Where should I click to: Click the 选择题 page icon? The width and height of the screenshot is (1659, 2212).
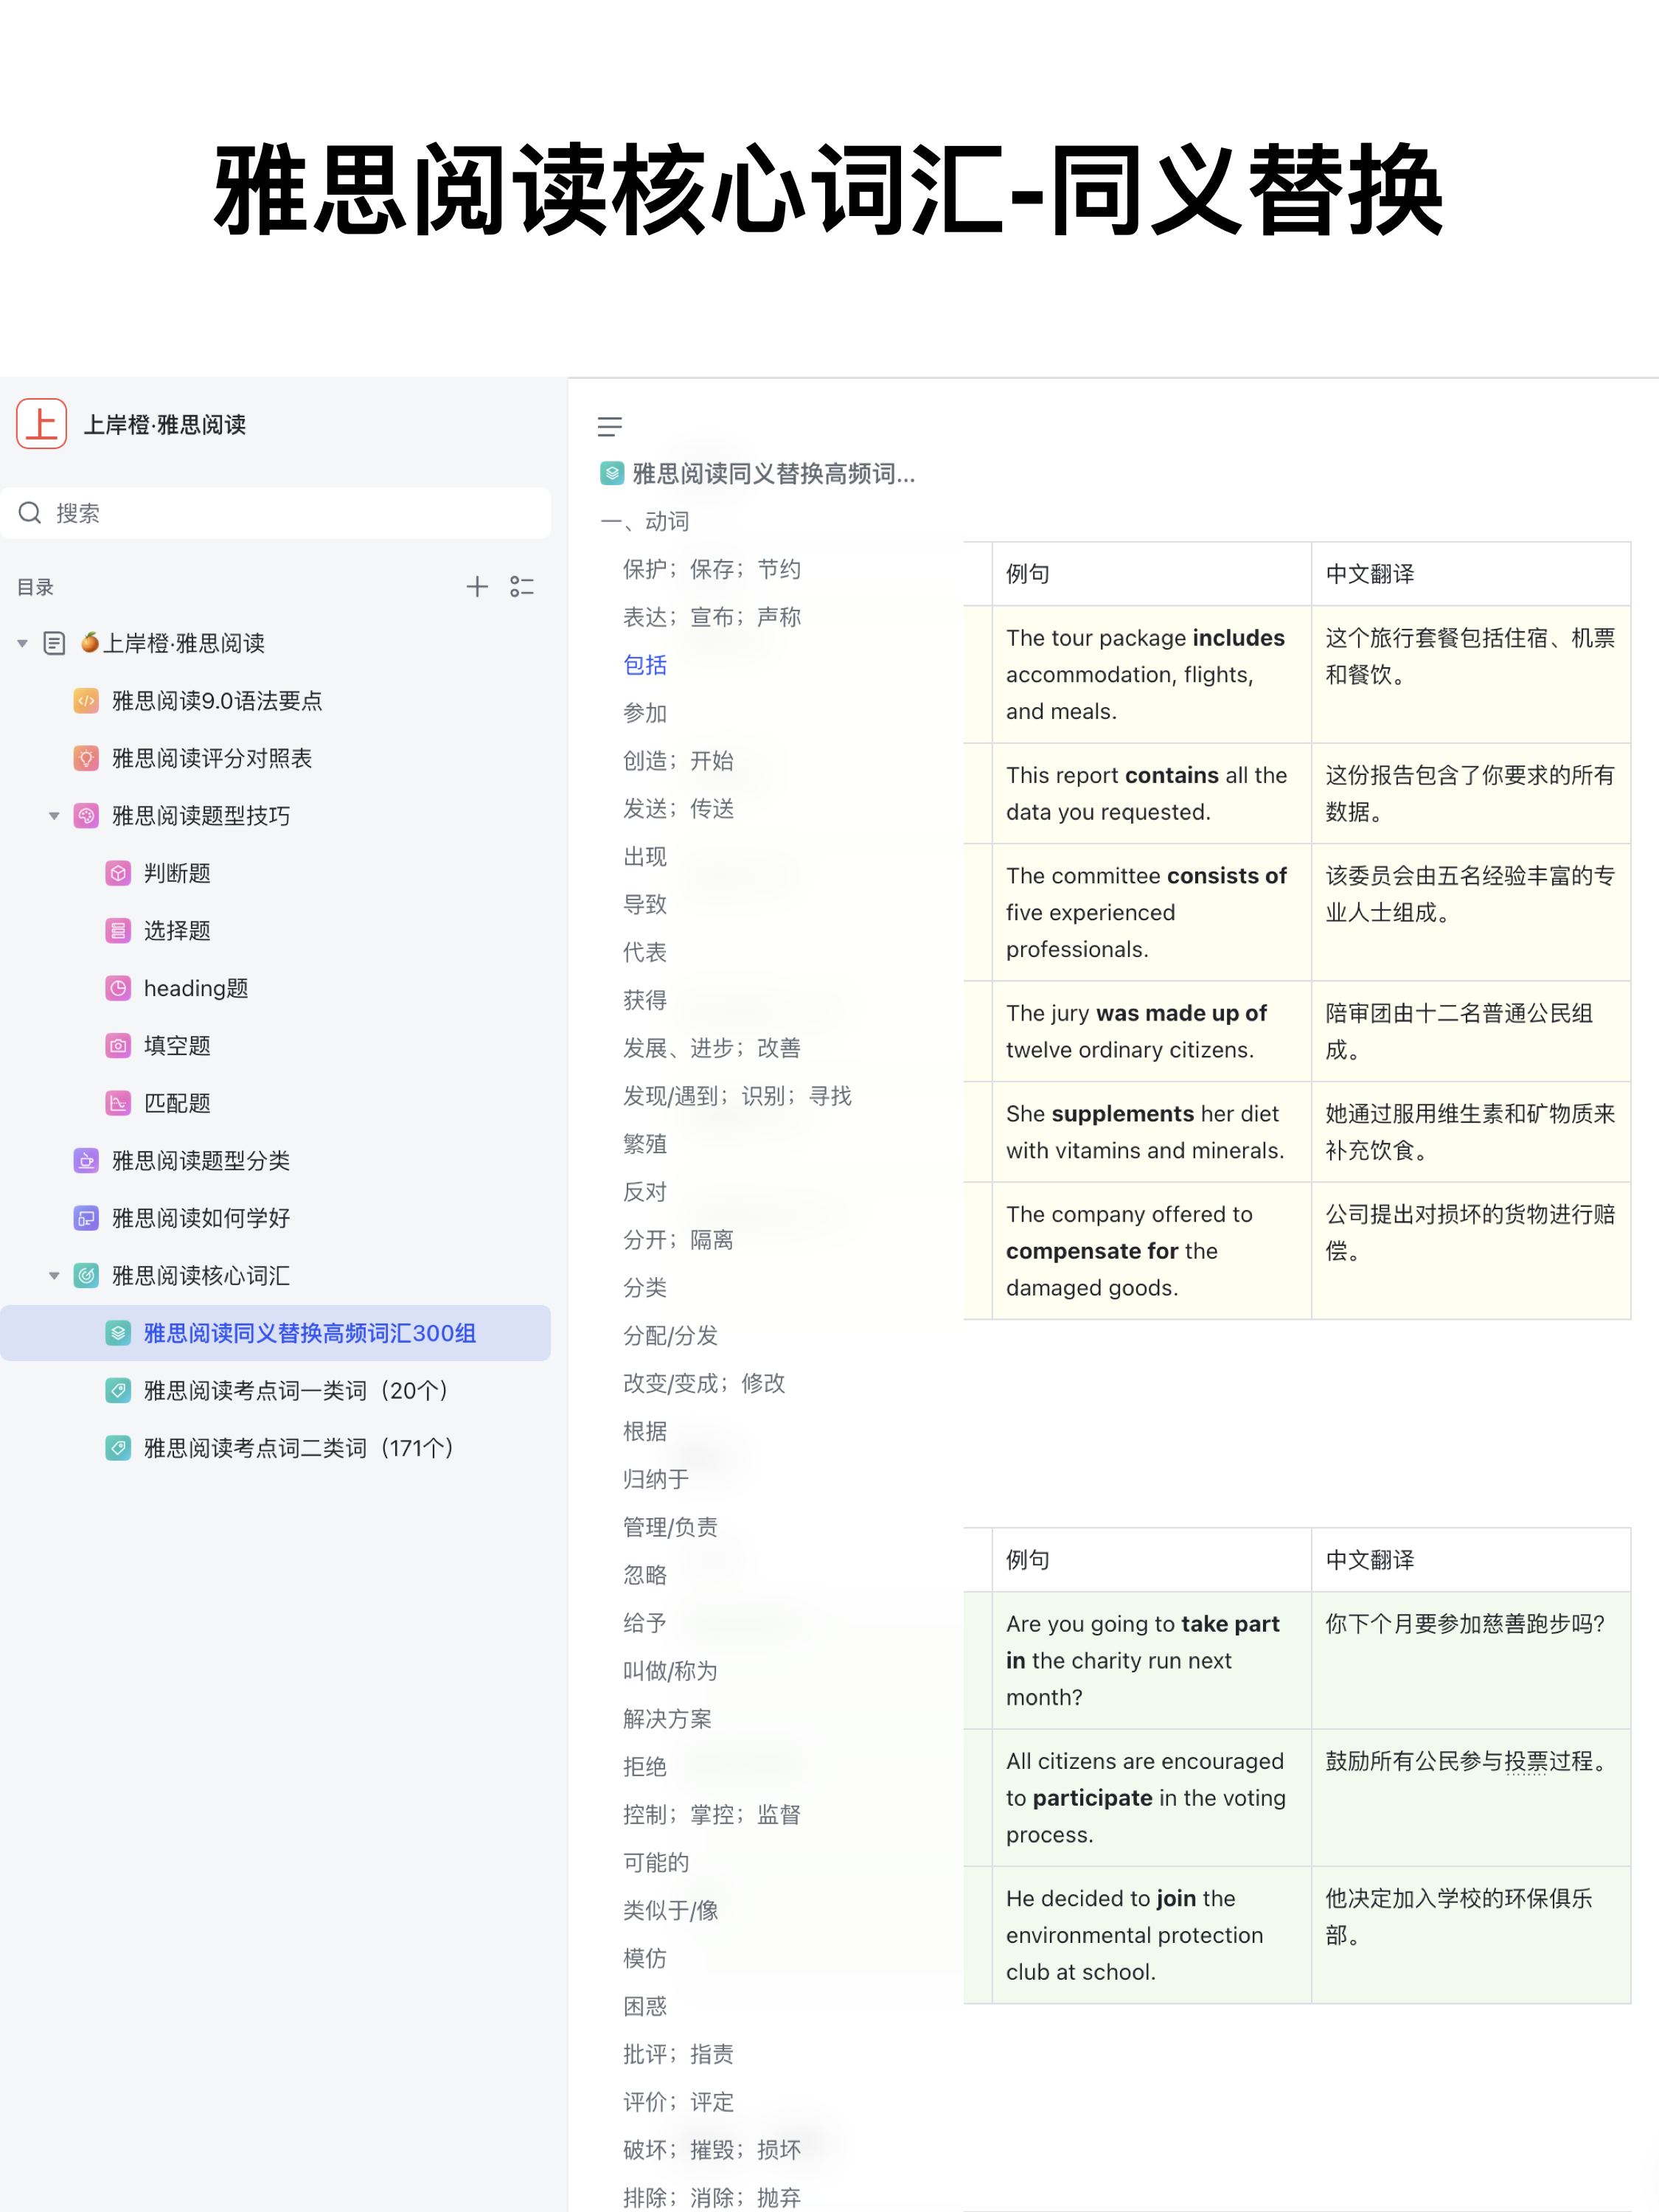[x=118, y=930]
